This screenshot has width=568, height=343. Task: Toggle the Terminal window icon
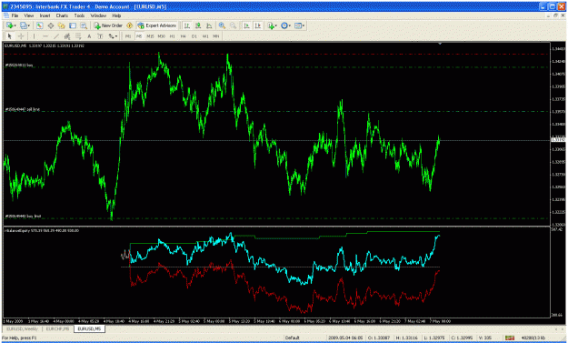click(x=73, y=25)
